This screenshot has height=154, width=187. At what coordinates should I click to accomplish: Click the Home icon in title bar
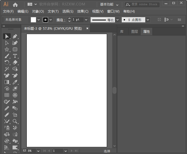15,5
